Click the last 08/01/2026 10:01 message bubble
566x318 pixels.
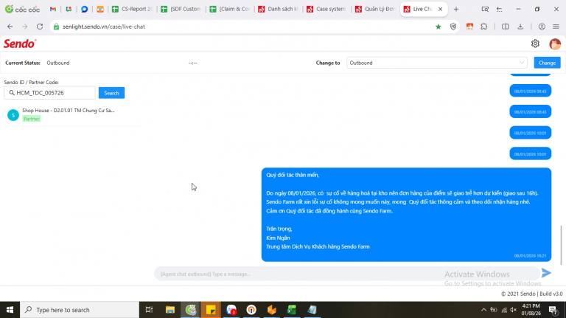tap(531, 154)
